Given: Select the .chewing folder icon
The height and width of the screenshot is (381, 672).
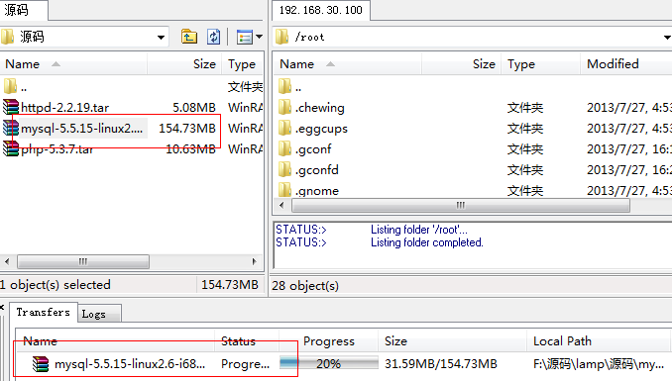Looking at the screenshot, I should click(284, 107).
